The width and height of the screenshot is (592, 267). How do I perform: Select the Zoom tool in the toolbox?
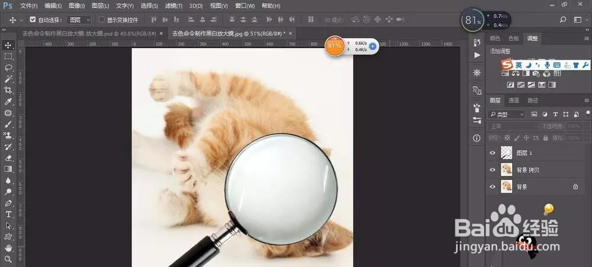coord(8,259)
